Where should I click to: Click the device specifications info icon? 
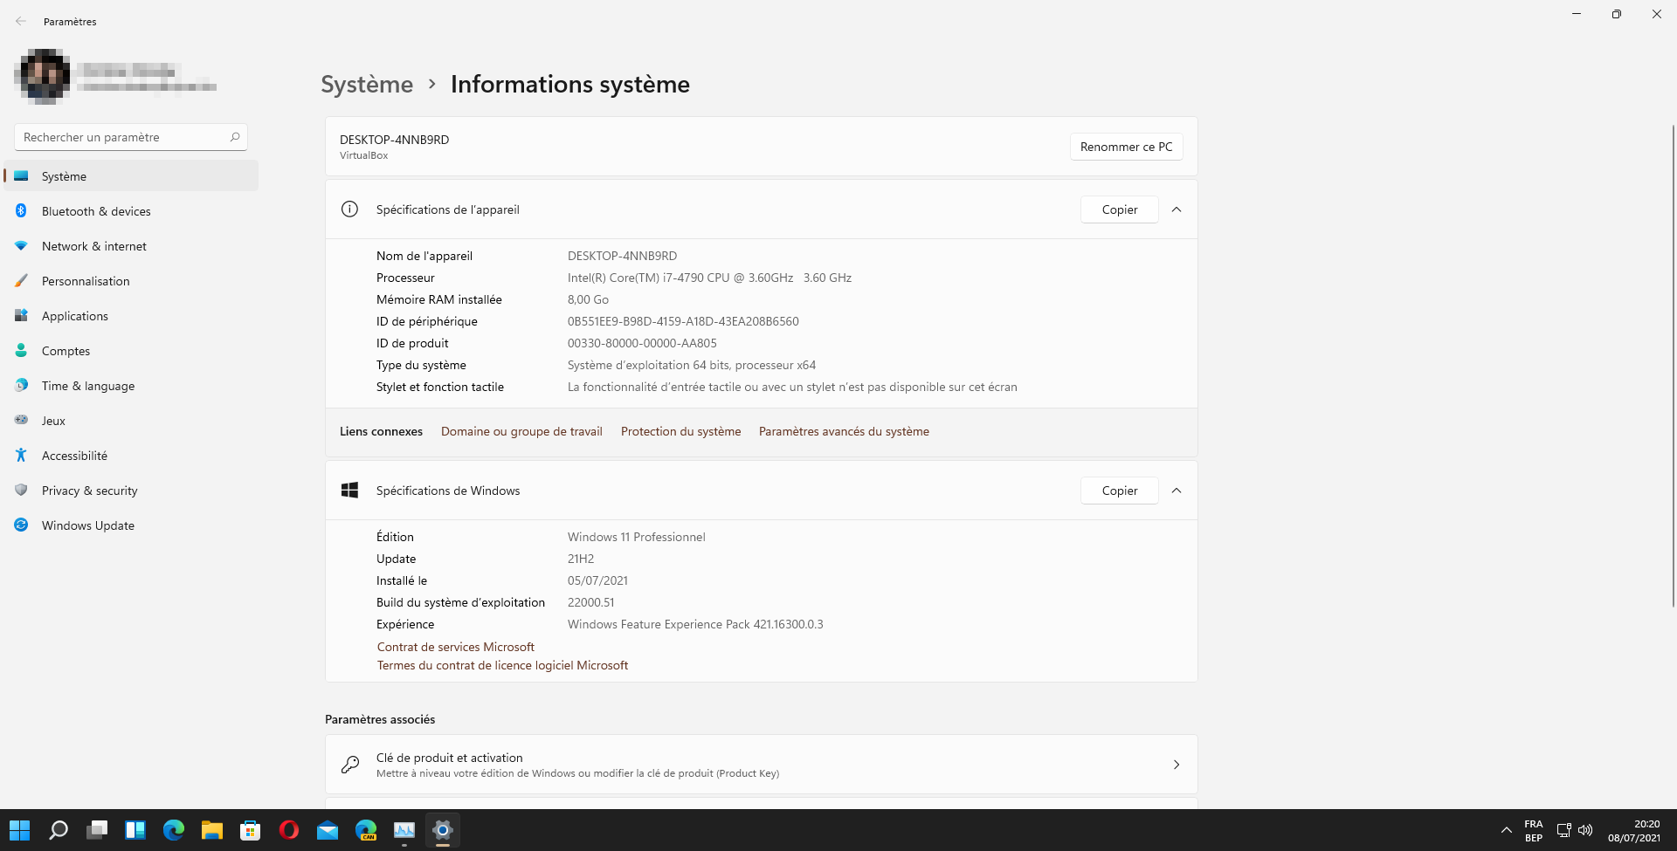point(349,209)
